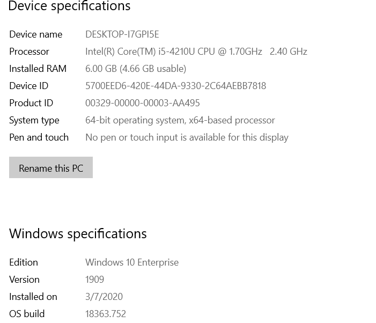Click the installed on date 3/7/2020
This screenshot has height=323, width=376.
tap(104, 297)
